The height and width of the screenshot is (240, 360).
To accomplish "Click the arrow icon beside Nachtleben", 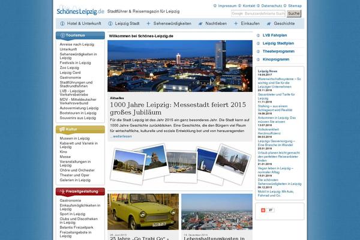I will tap(200, 23).
